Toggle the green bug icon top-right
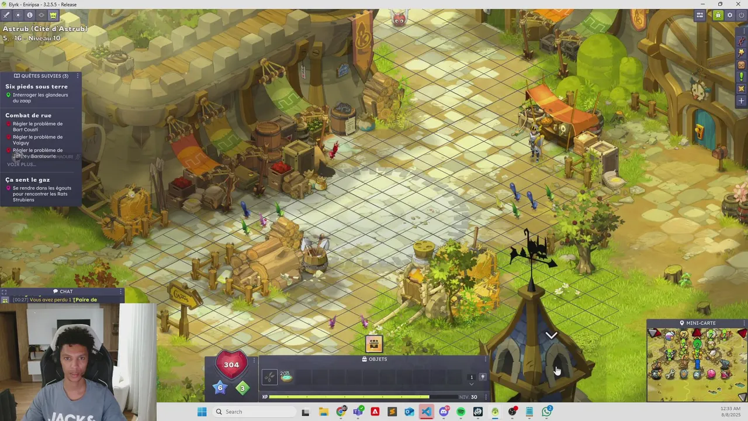748x421 pixels. coord(718,15)
